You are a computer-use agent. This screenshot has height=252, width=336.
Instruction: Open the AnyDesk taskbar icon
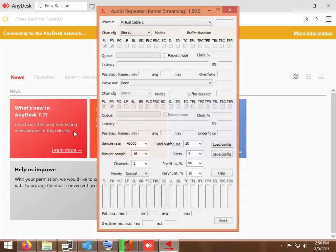coord(149,245)
